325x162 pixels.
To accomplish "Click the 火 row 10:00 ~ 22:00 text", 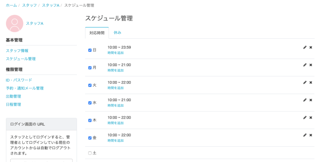I will (x=119, y=82).
